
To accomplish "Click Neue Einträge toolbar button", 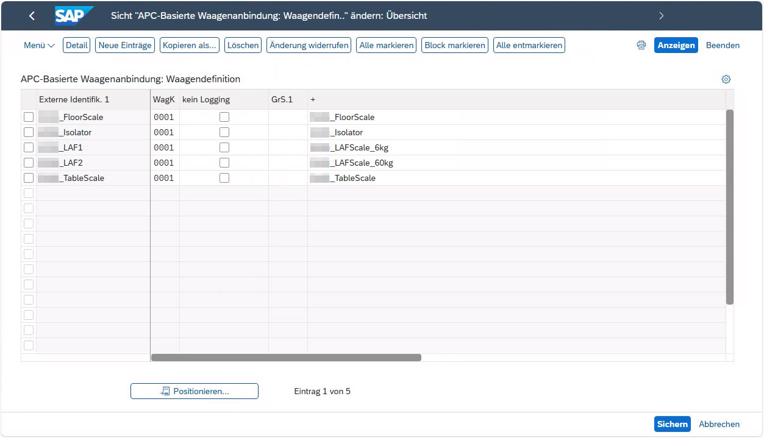I will tap(125, 45).
